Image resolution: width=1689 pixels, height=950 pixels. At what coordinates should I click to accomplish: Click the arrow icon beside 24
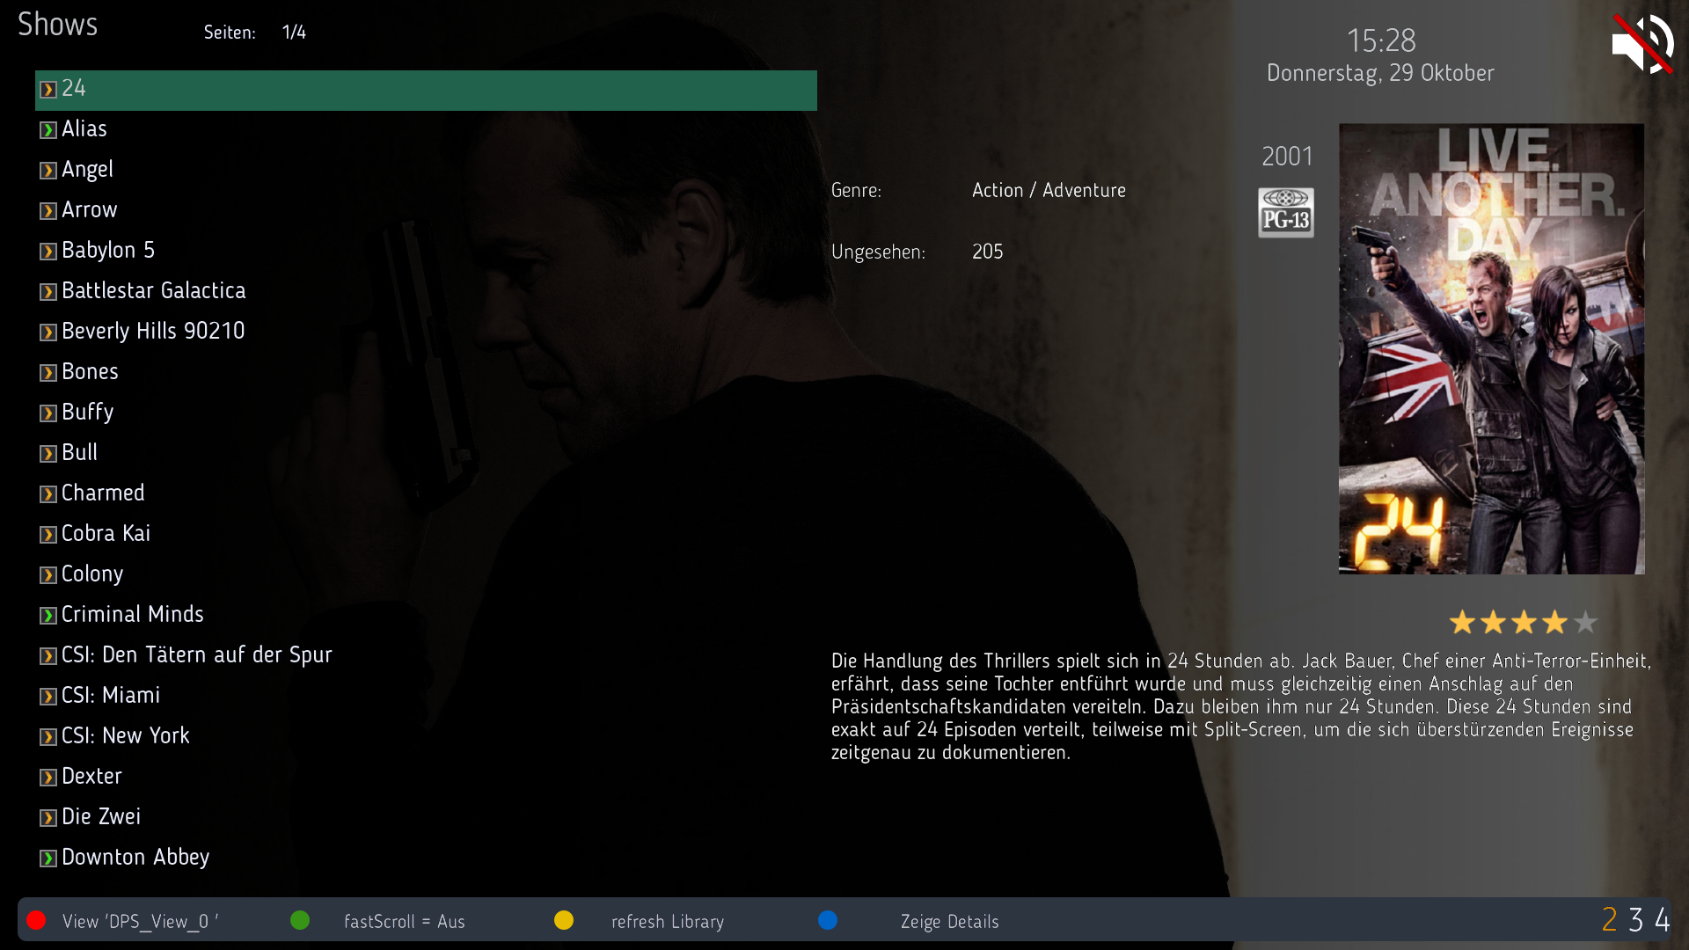click(48, 90)
